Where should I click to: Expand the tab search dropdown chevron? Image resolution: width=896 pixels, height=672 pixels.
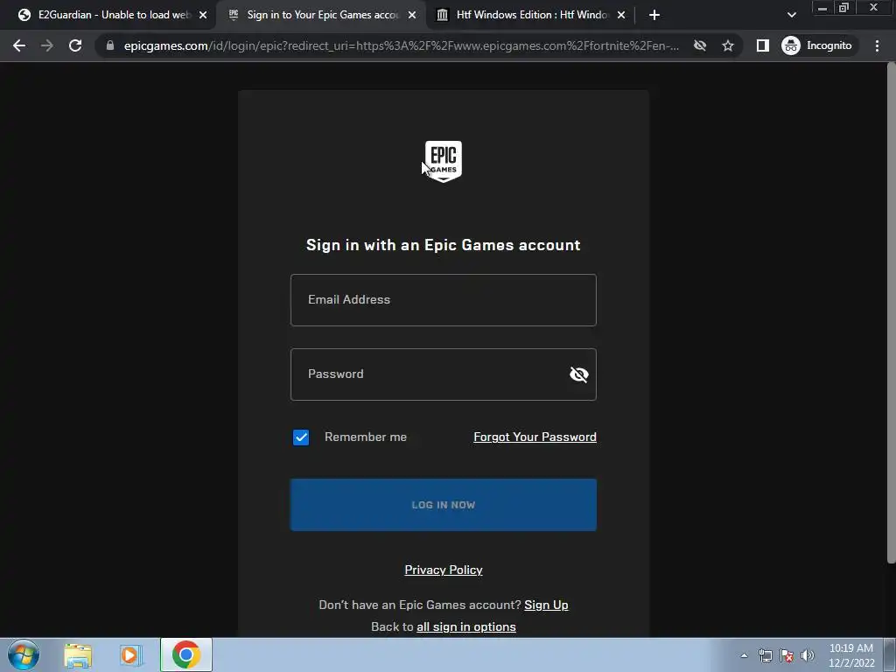click(x=791, y=15)
